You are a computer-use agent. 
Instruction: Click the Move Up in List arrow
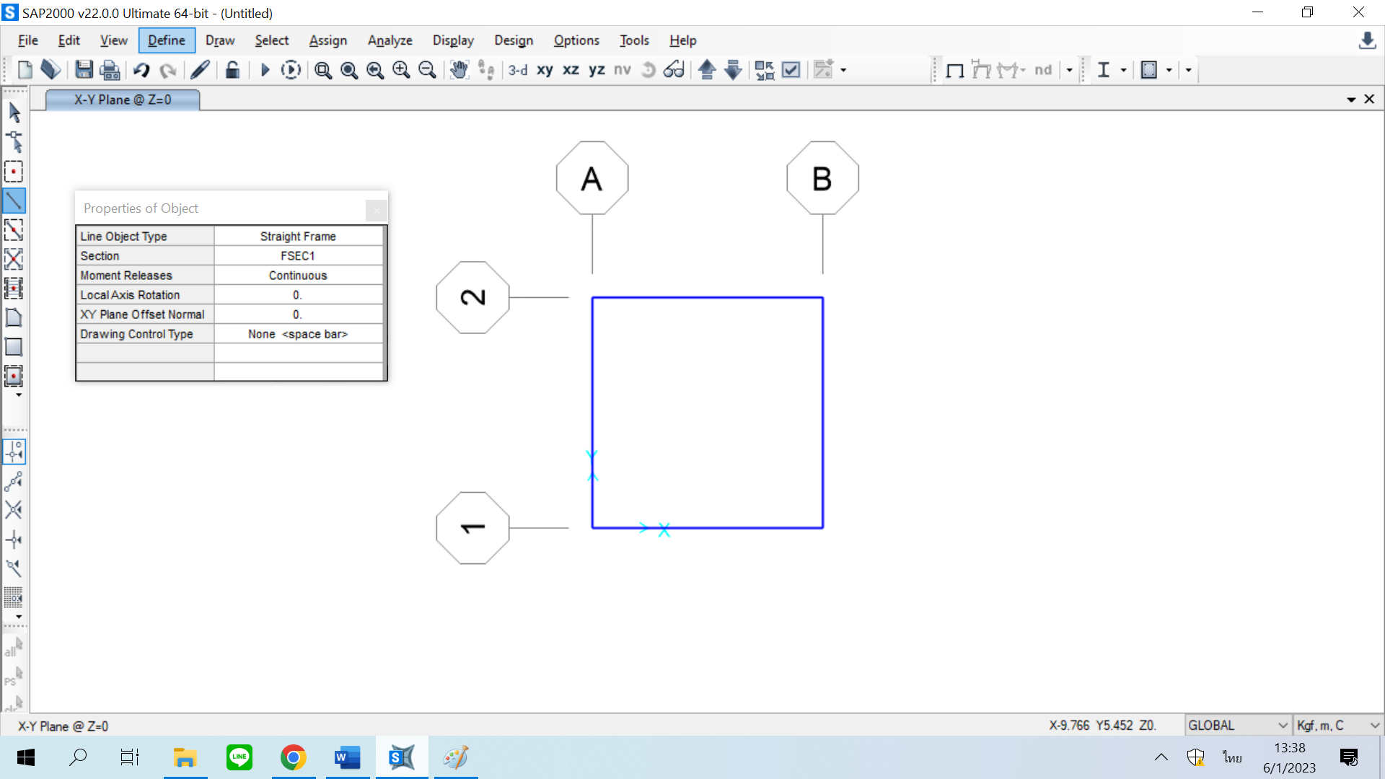707,70
